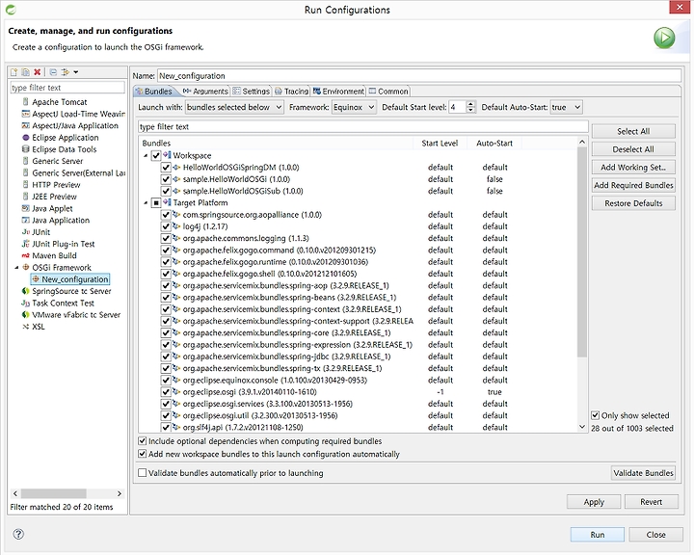
Task: Switch to the Environment tab
Action: (338, 92)
